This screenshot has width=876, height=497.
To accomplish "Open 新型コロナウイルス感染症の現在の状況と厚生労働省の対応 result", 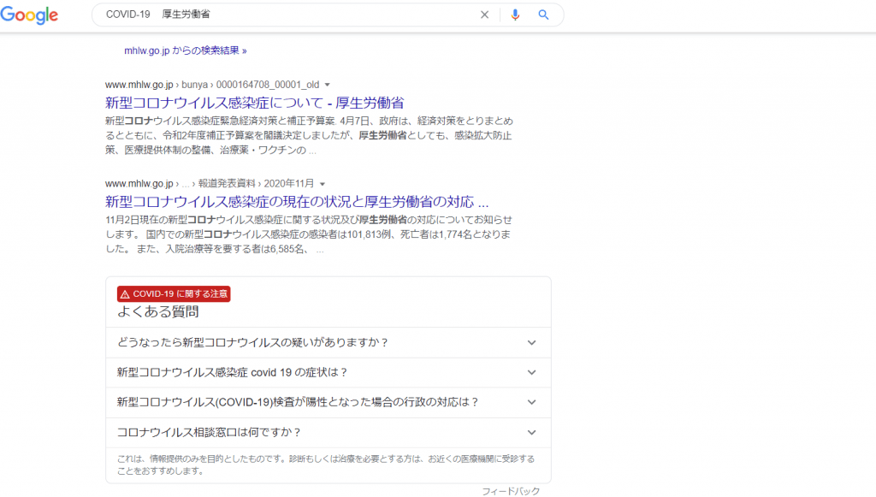I will (296, 203).
